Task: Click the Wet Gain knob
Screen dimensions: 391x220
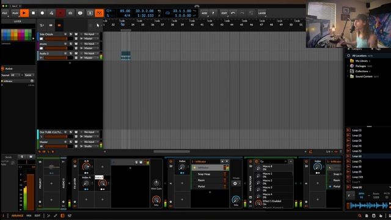Action: 156,183
